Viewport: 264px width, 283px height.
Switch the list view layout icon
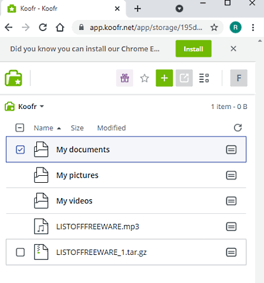pos(204,78)
